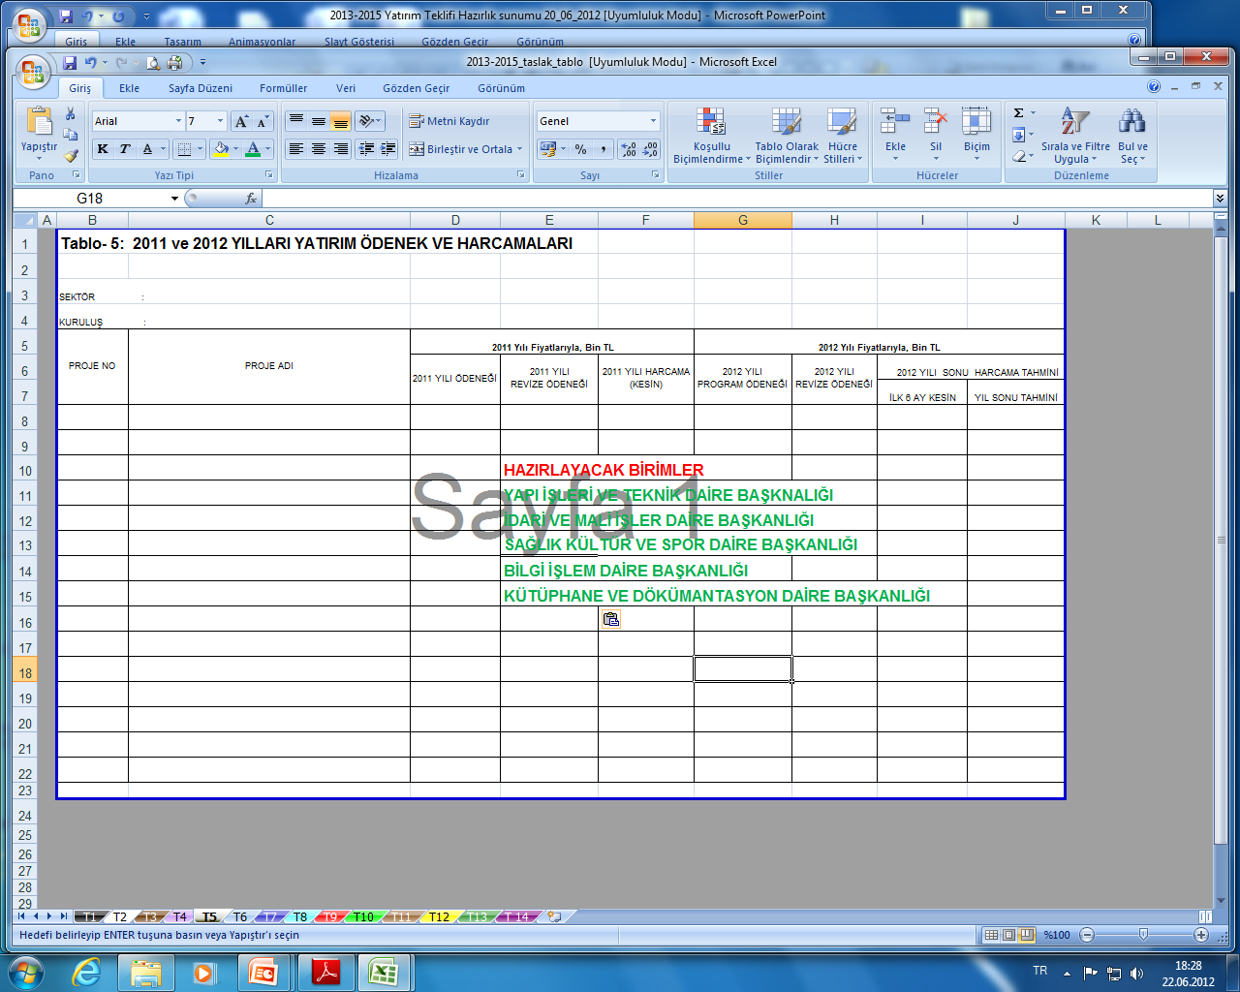Click the Bul ve Seç binoculars icon
1240x992 pixels.
[1132, 136]
